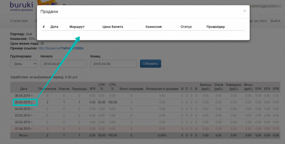
Task: Close the Продажи modal dialog
Action: [x=245, y=11]
